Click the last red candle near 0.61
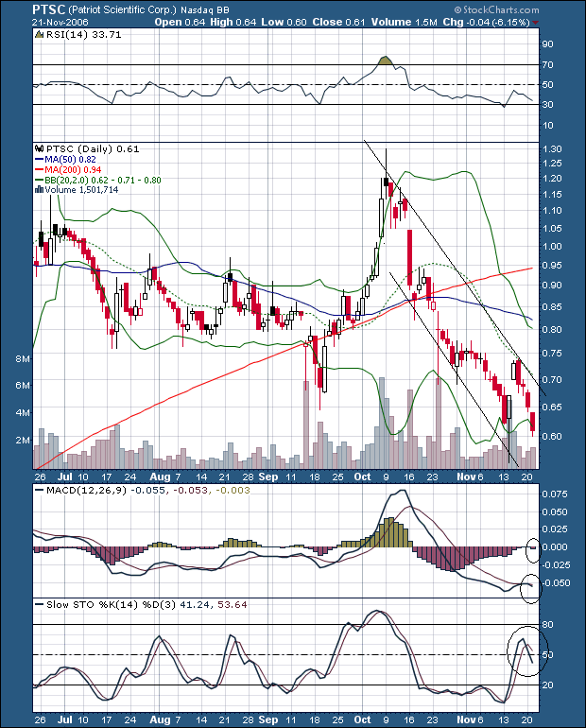This screenshot has height=728, width=586. 533,422
